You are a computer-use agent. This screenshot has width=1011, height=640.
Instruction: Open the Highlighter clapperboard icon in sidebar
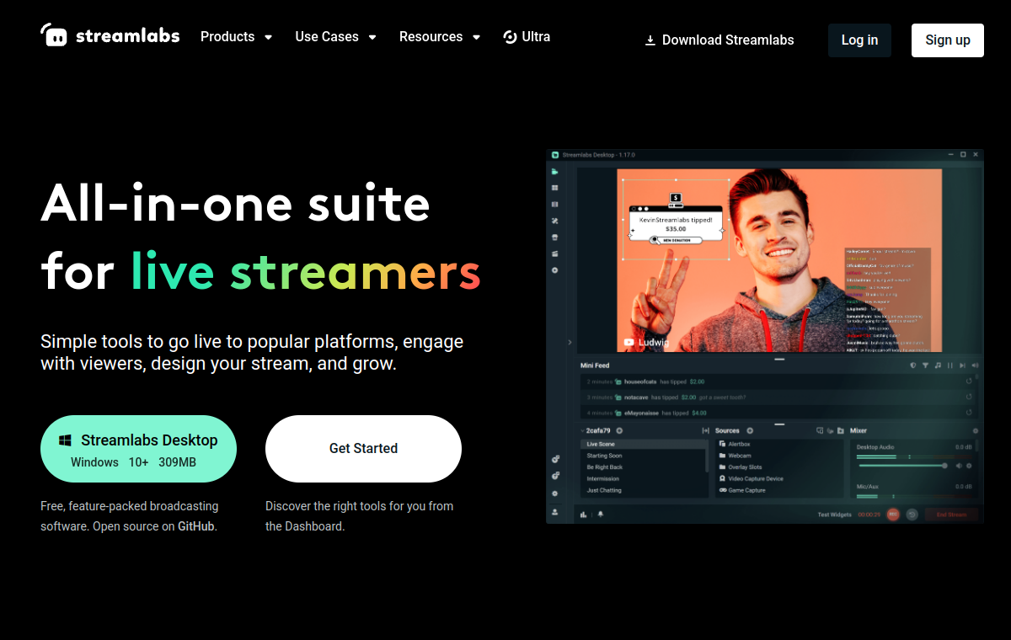point(555,253)
